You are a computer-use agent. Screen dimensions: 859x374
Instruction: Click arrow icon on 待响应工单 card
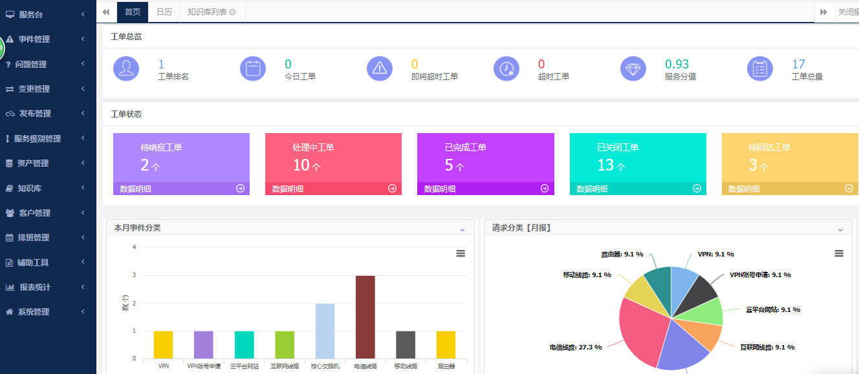pos(240,189)
